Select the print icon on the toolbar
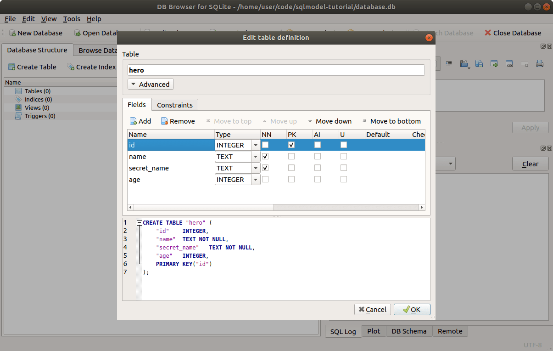Image resolution: width=553 pixels, height=351 pixels. [x=540, y=63]
